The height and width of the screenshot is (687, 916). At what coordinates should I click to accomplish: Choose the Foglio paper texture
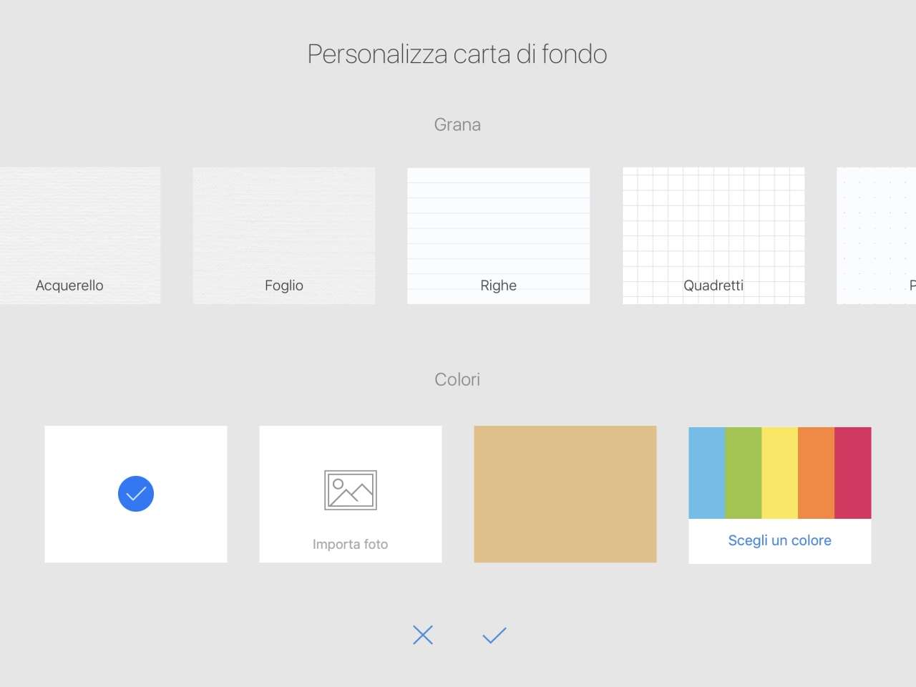click(x=284, y=235)
